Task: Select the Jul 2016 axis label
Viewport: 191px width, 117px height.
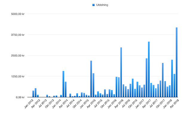Action: [x=126, y=104]
